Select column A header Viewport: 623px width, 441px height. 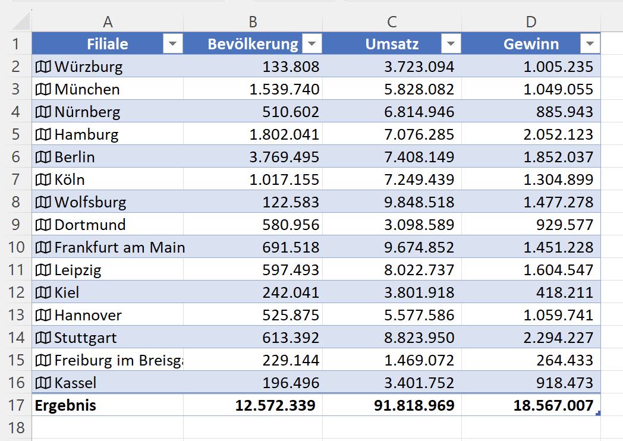click(108, 22)
